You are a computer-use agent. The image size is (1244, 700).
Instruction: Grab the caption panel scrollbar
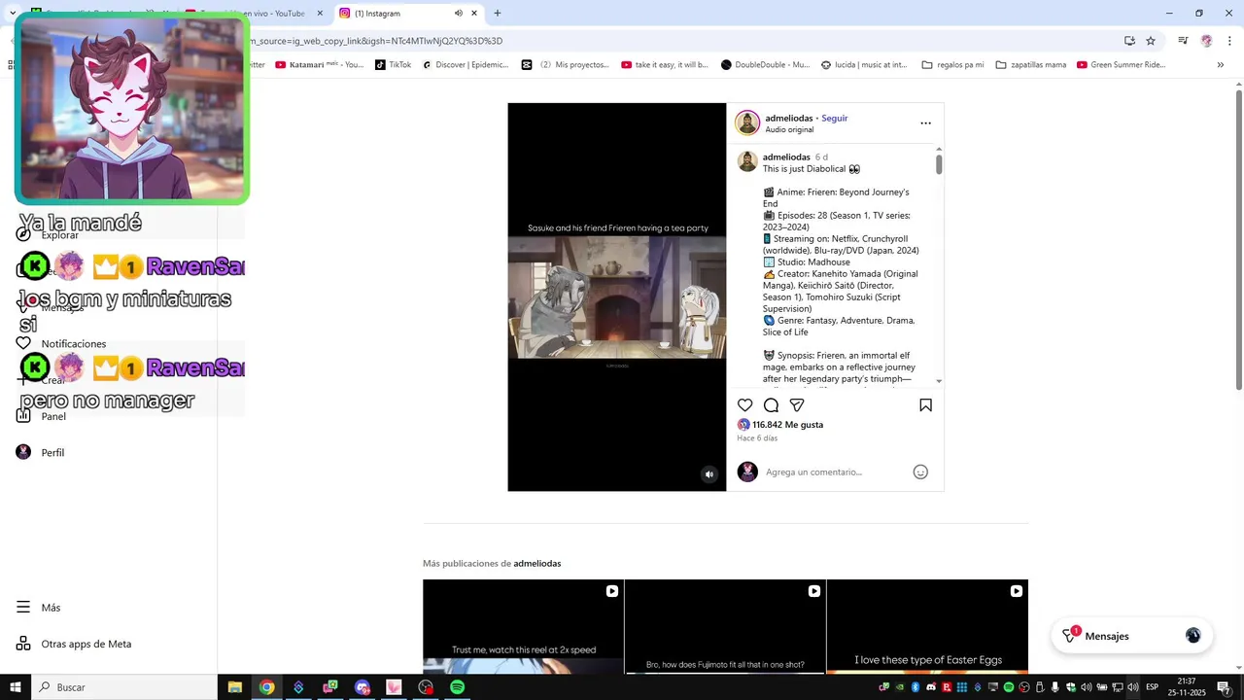[939, 163]
